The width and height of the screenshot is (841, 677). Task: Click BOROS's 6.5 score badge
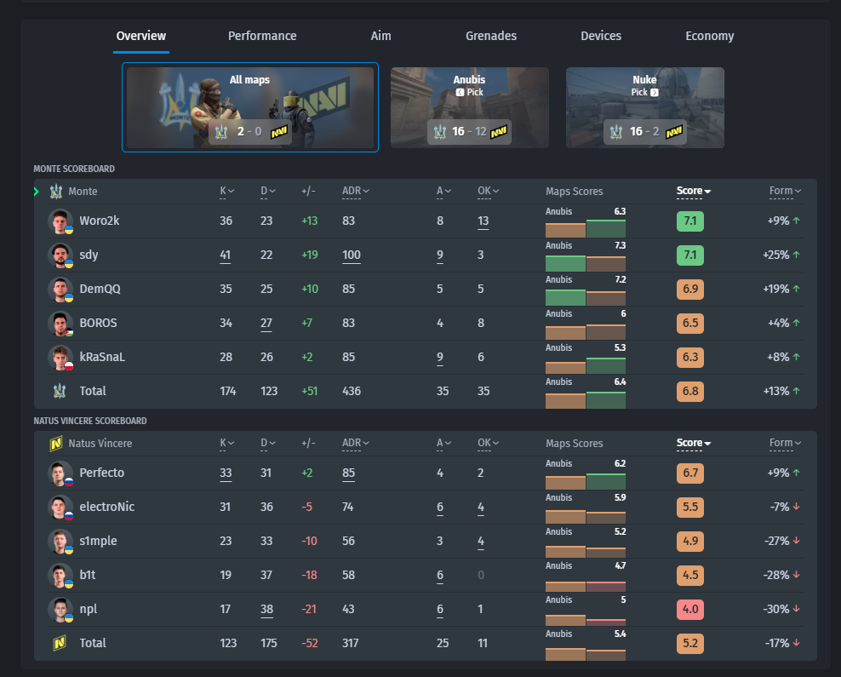coord(689,324)
